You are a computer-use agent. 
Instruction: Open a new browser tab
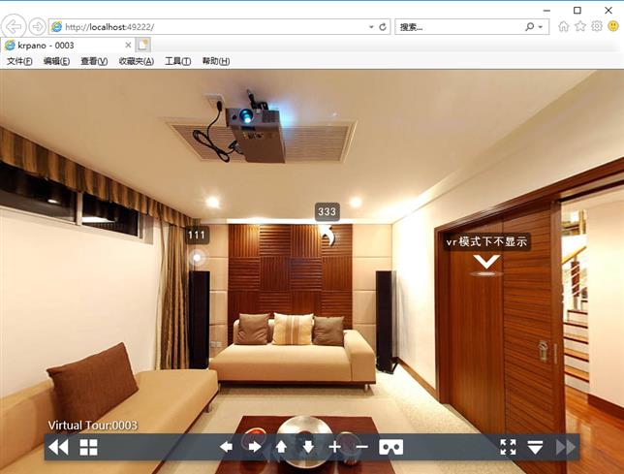142,45
